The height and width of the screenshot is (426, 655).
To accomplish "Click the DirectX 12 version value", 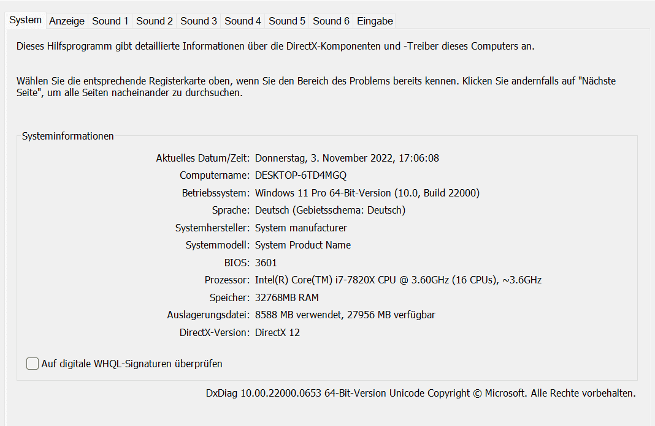I will (x=277, y=332).
